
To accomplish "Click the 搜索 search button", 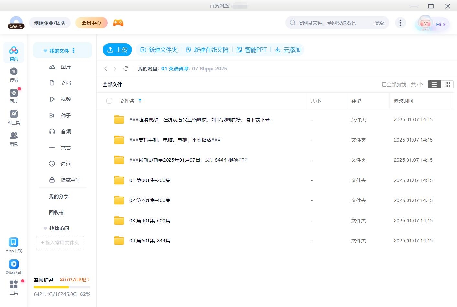I will [379, 23].
